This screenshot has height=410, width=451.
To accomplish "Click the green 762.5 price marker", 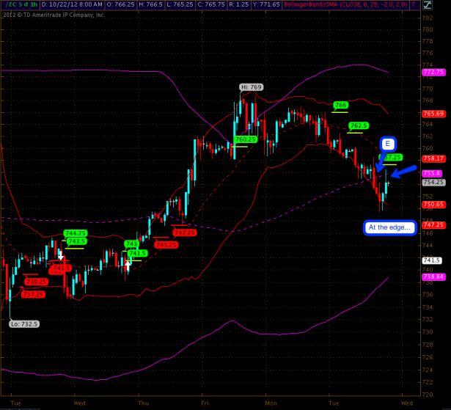I will [x=359, y=126].
